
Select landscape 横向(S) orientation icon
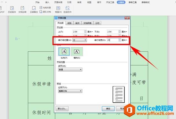(x=77, y=52)
